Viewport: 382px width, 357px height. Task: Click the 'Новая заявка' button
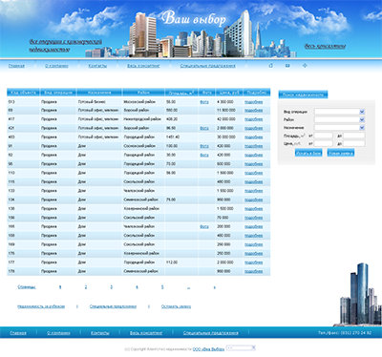(x=341, y=153)
